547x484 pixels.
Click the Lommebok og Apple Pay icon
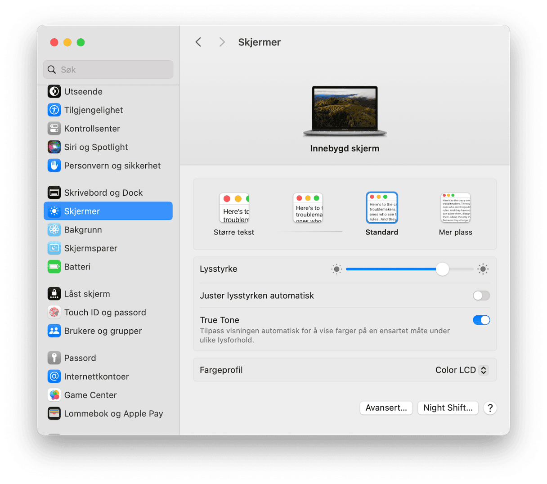(x=54, y=413)
